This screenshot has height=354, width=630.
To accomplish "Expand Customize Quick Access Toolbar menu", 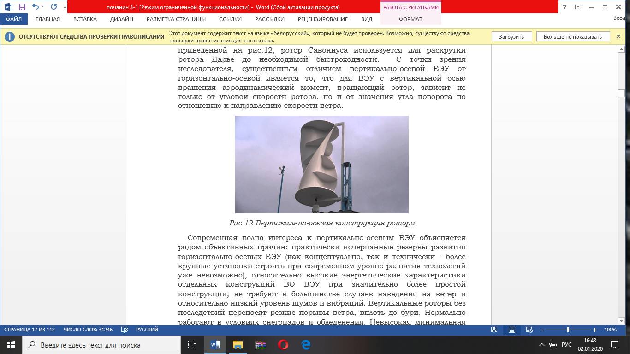I will click(x=65, y=7).
